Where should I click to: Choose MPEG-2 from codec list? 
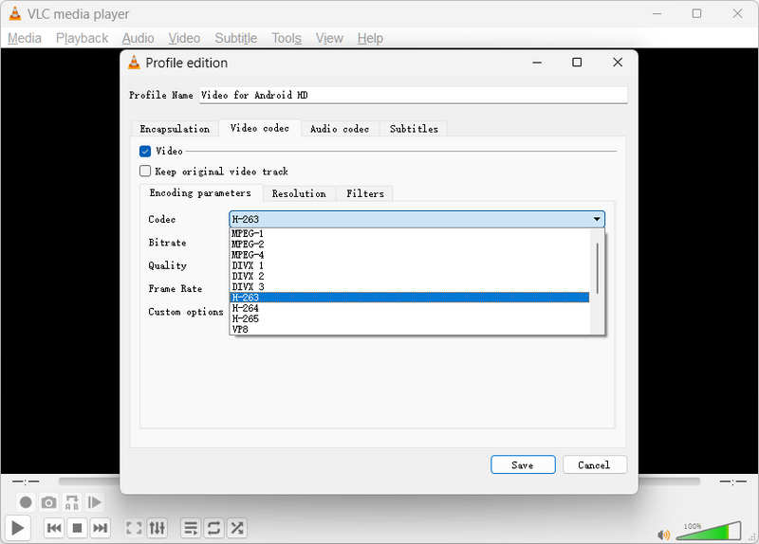pos(409,245)
